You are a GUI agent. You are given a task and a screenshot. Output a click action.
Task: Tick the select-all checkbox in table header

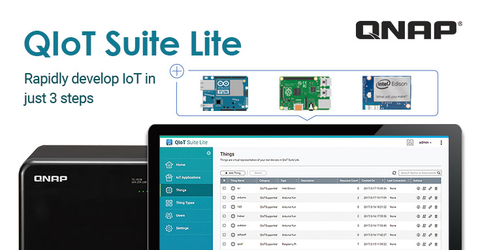[225, 181]
